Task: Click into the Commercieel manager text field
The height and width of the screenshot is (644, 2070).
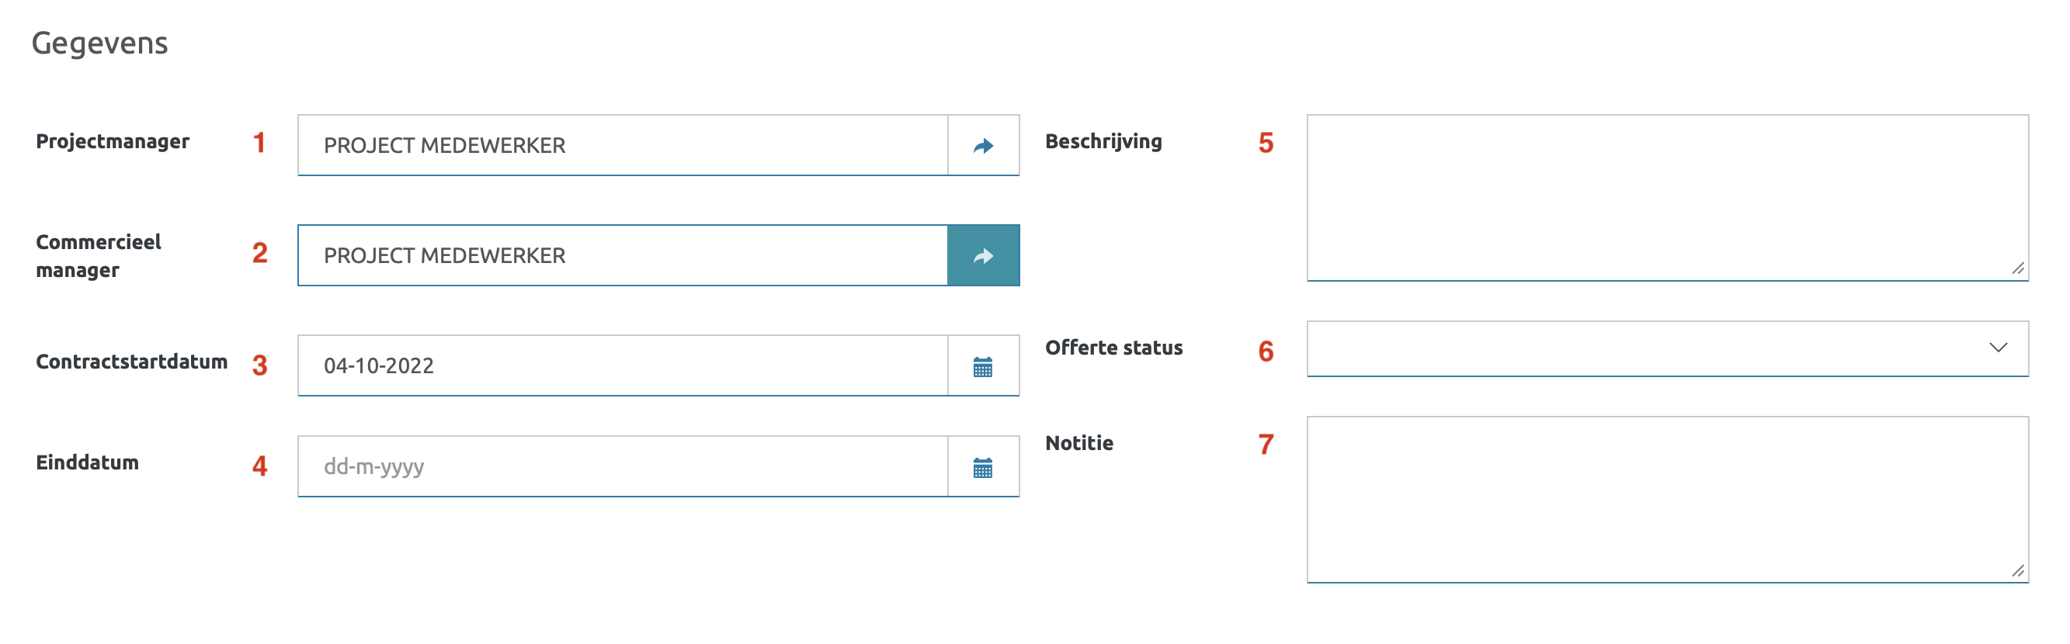Action: click(x=623, y=255)
